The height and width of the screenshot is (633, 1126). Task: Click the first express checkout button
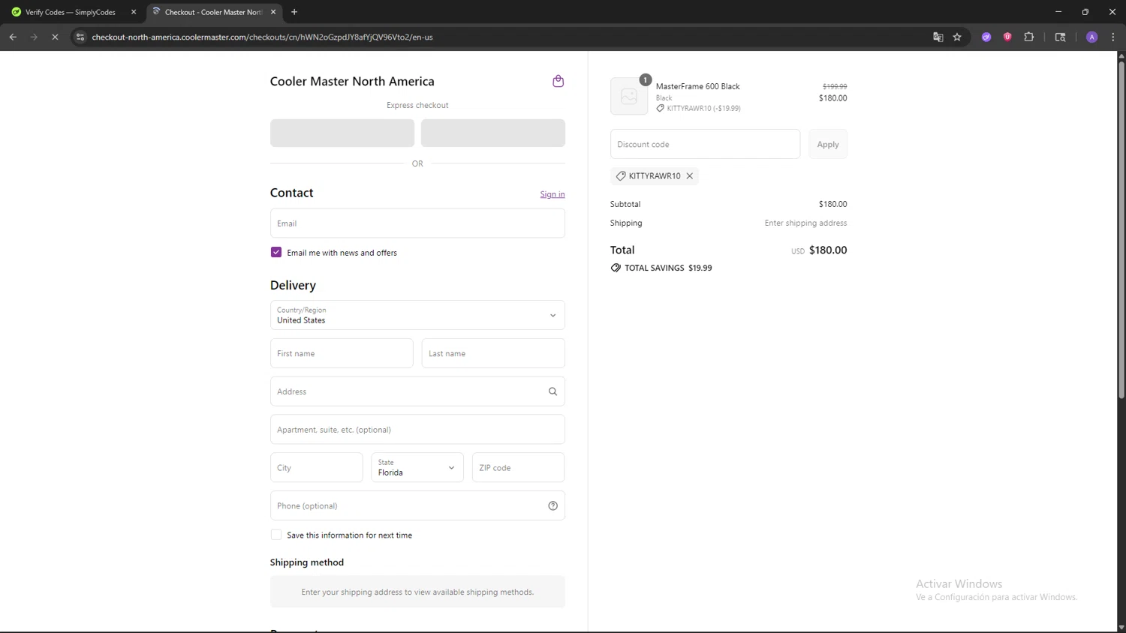(342, 133)
